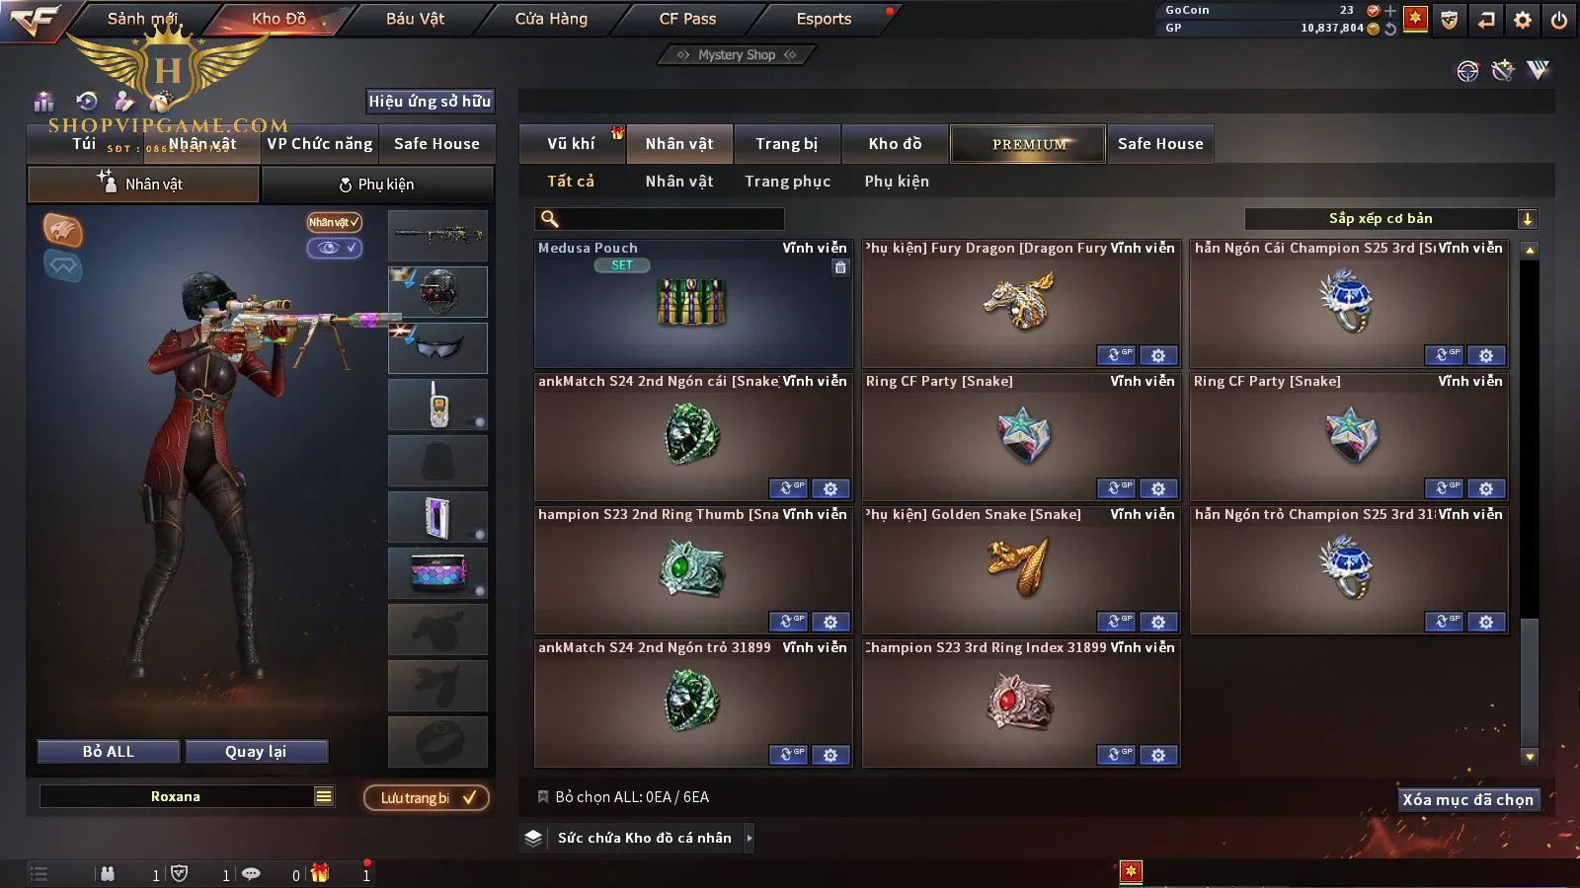Toggle Bỏ chọn ALL selection checkbox

click(x=543, y=796)
